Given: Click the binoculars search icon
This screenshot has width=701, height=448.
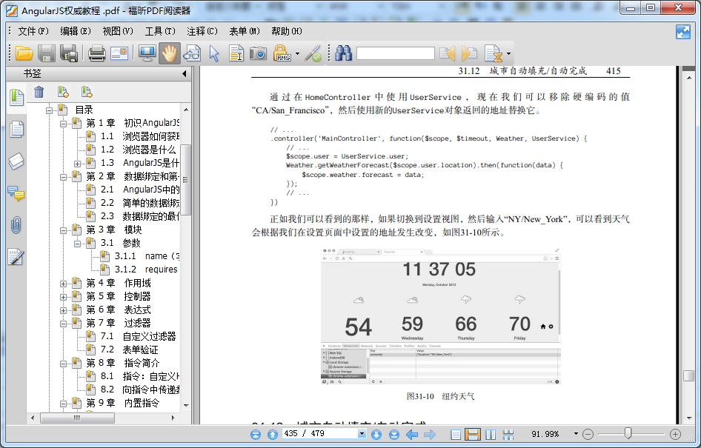Looking at the screenshot, I should tap(343, 53).
